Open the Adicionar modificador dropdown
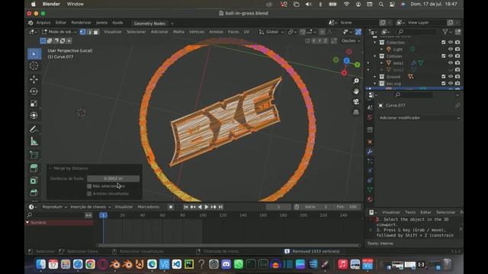 coord(419,118)
